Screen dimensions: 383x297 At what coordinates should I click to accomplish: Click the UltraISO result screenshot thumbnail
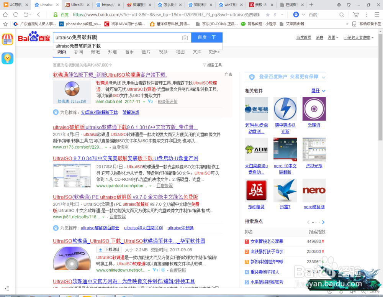coord(72,176)
